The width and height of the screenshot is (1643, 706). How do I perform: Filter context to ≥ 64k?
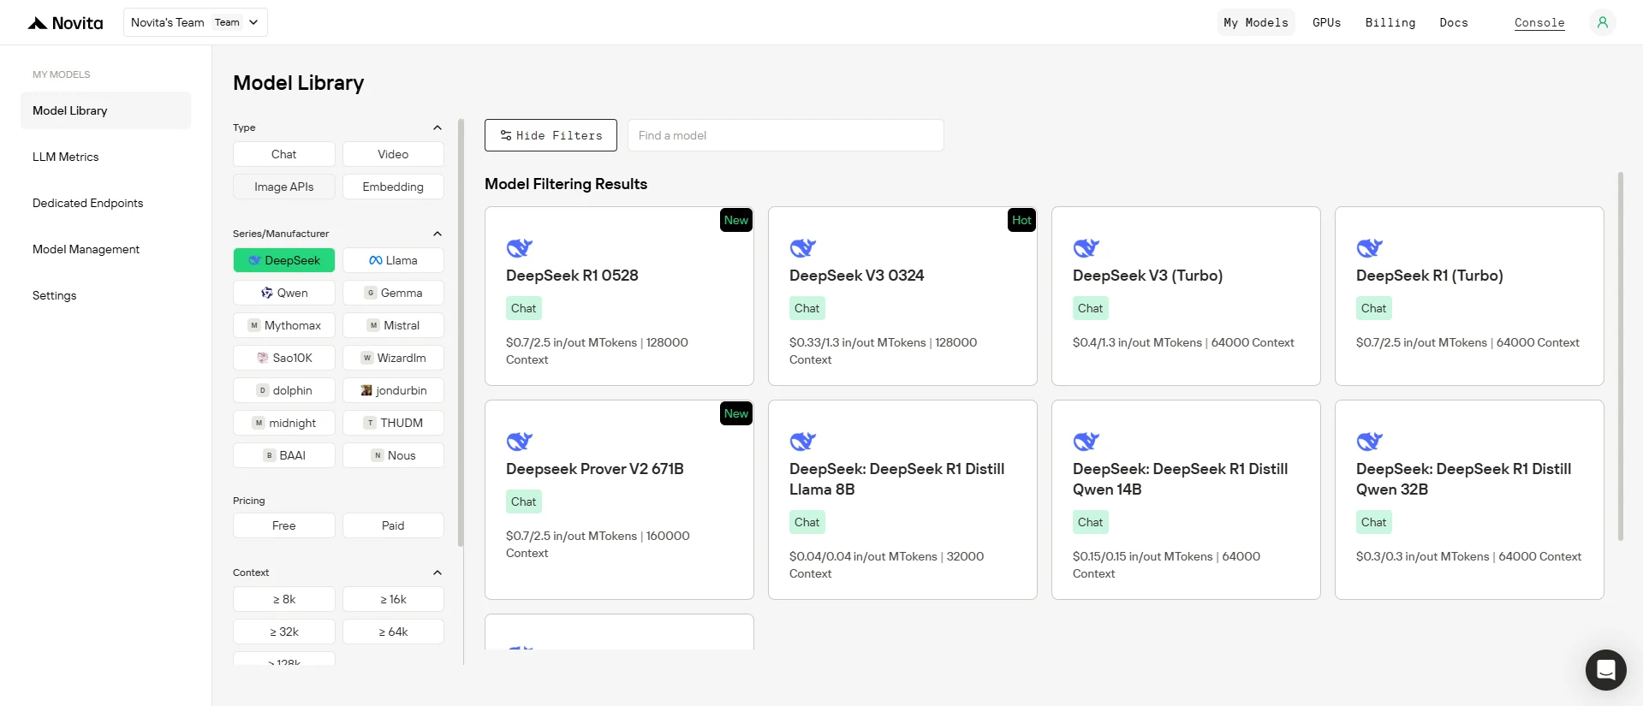(x=393, y=632)
